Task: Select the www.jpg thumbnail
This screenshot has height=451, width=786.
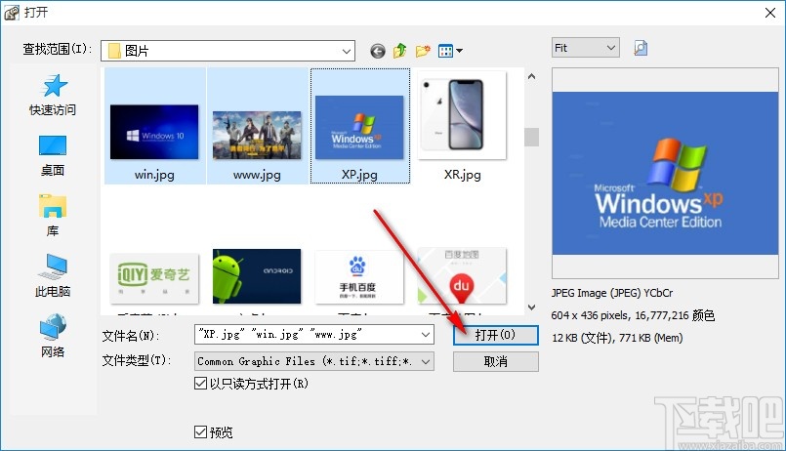Action: [257, 136]
